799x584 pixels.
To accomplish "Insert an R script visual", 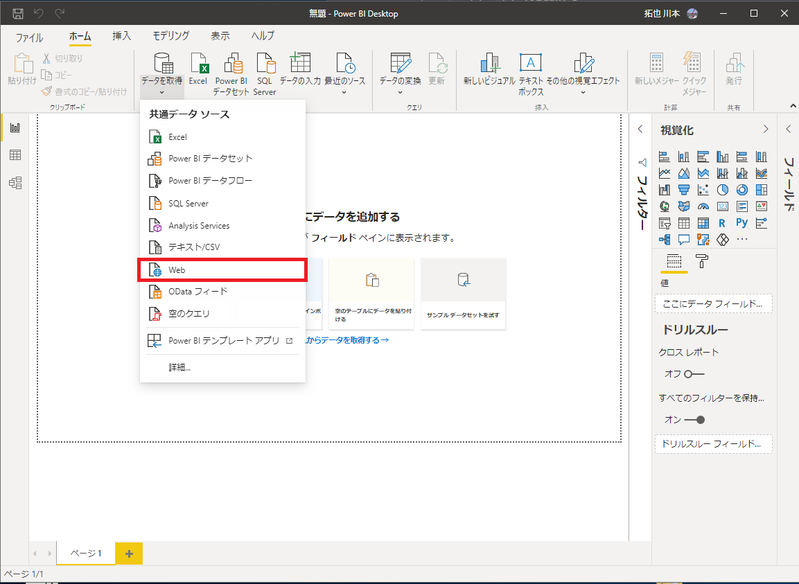I will [x=722, y=223].
